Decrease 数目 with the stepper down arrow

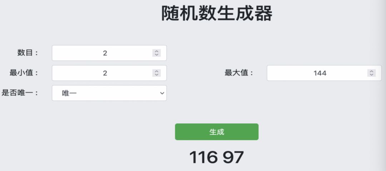click(156, 55)
